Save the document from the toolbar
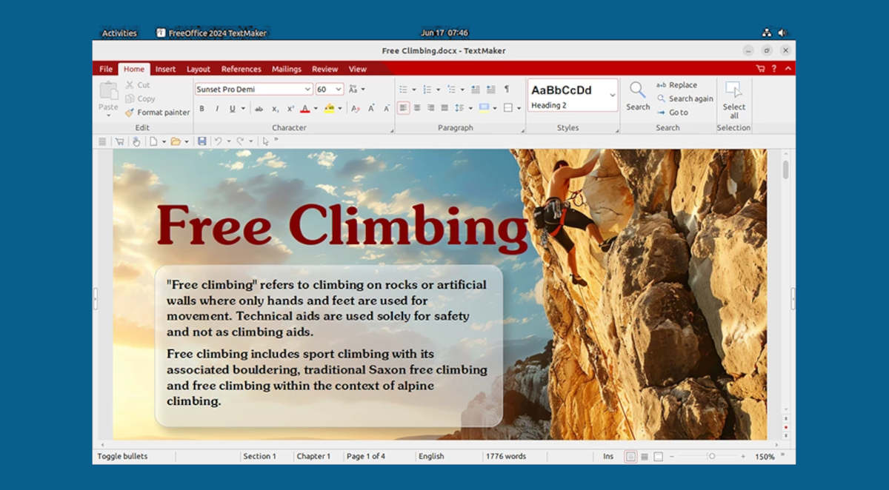Viewport: 889px width, 490px height. click(202, 141)
